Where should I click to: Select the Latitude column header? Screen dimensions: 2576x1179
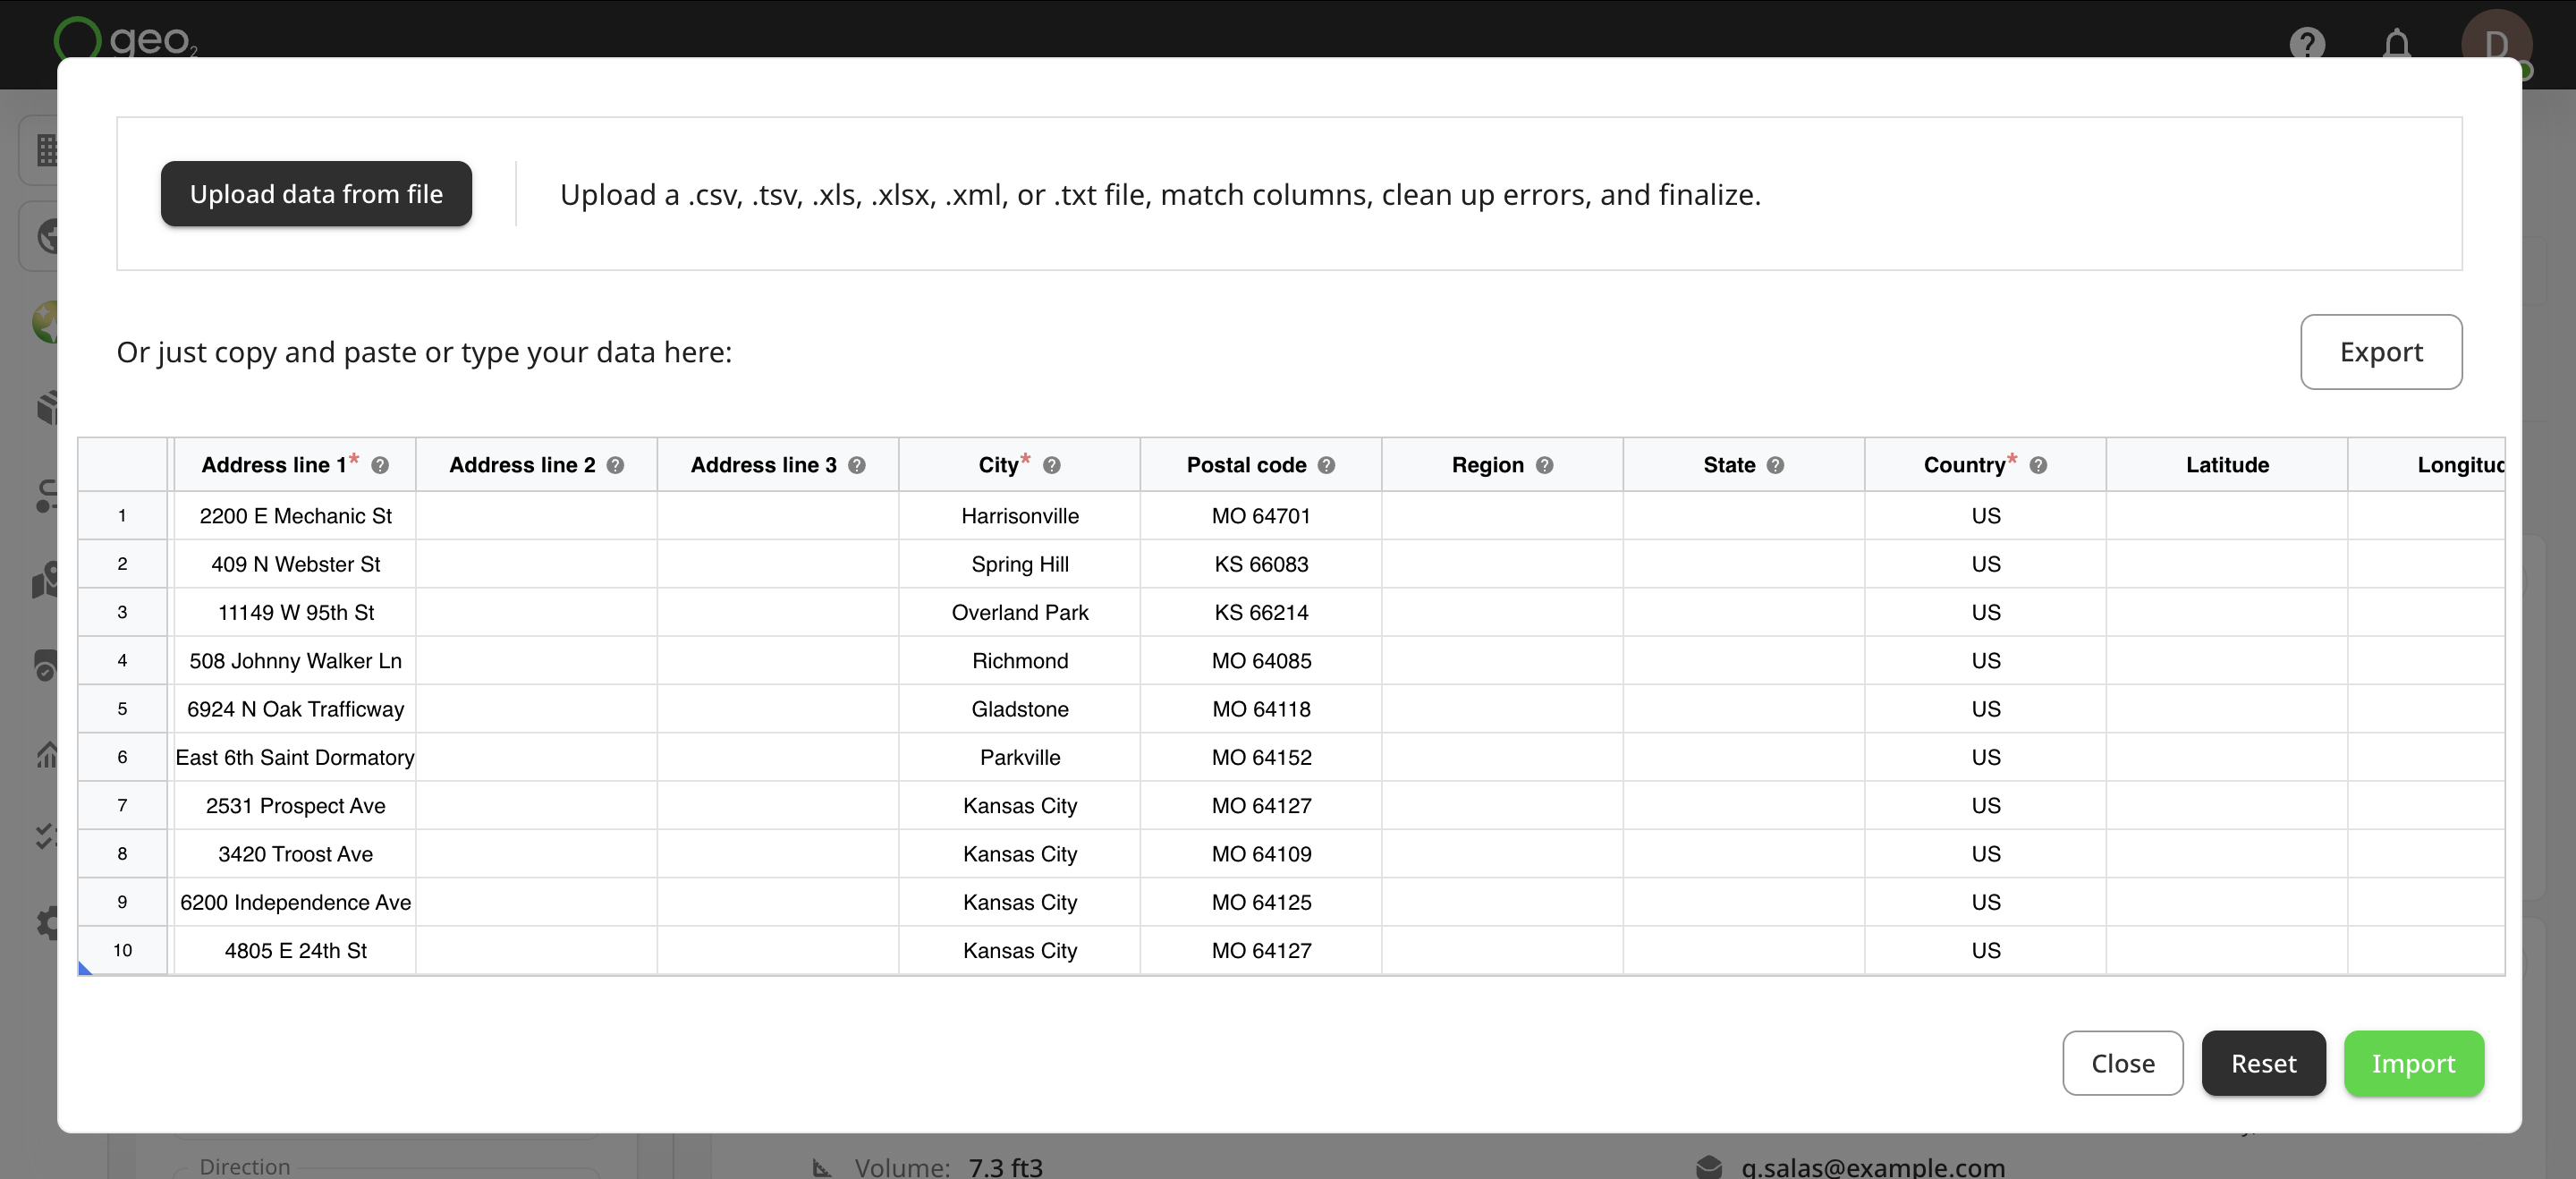point(2226,465)
